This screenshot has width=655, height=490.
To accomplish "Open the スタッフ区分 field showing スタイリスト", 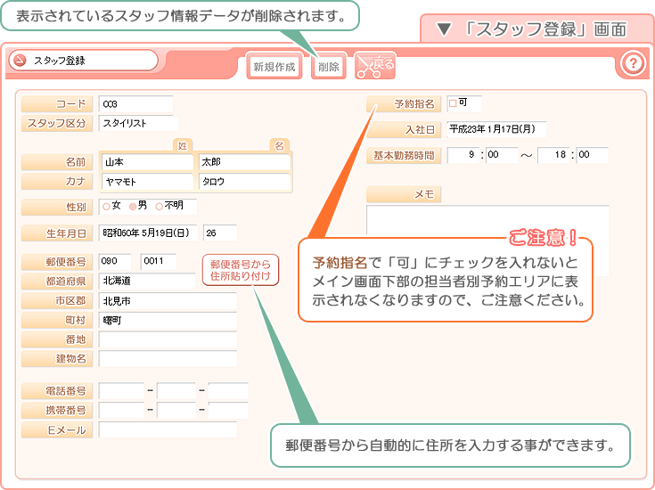I will (x=137, y=124).
